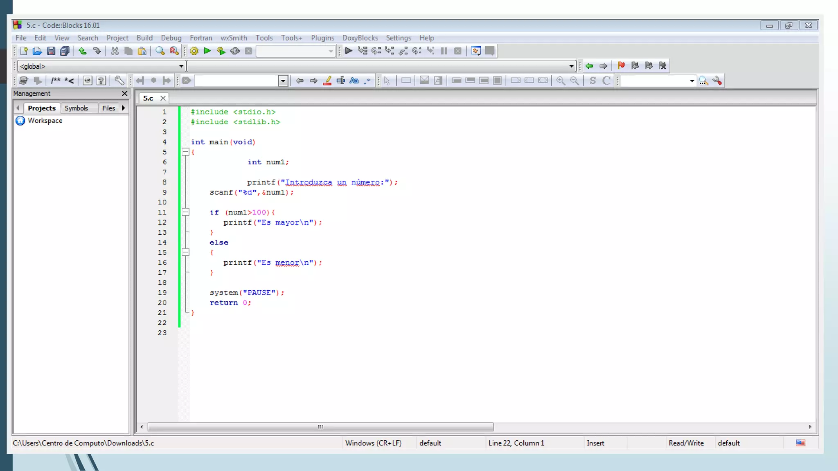Select the Workspace tree item
Image resolution: width=838 pixels, height=471 pixels.
[45, 121]
